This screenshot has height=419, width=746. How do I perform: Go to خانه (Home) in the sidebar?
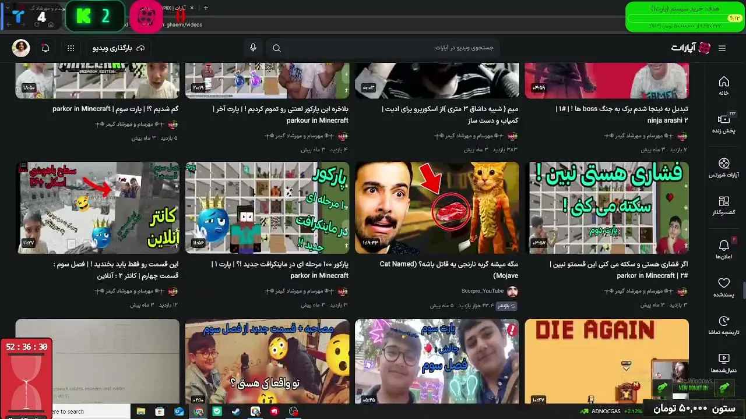724,86
